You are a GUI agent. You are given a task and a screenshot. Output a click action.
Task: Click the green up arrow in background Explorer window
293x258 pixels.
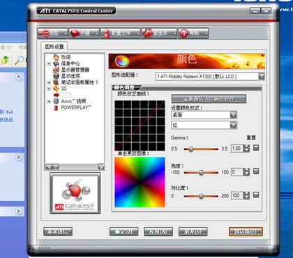tap(5, 60)
